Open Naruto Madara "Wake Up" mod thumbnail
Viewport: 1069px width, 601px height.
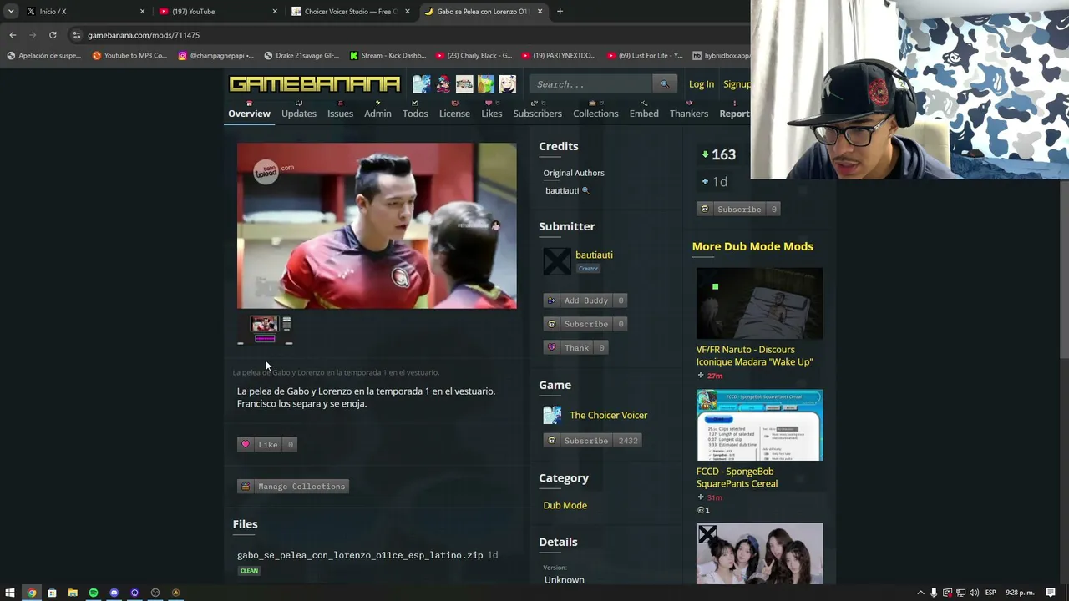pyautogui.click(x=759, y=303)
